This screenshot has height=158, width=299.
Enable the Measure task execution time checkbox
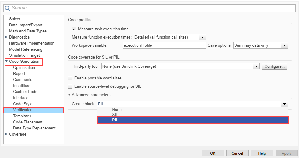pos(74,29)
